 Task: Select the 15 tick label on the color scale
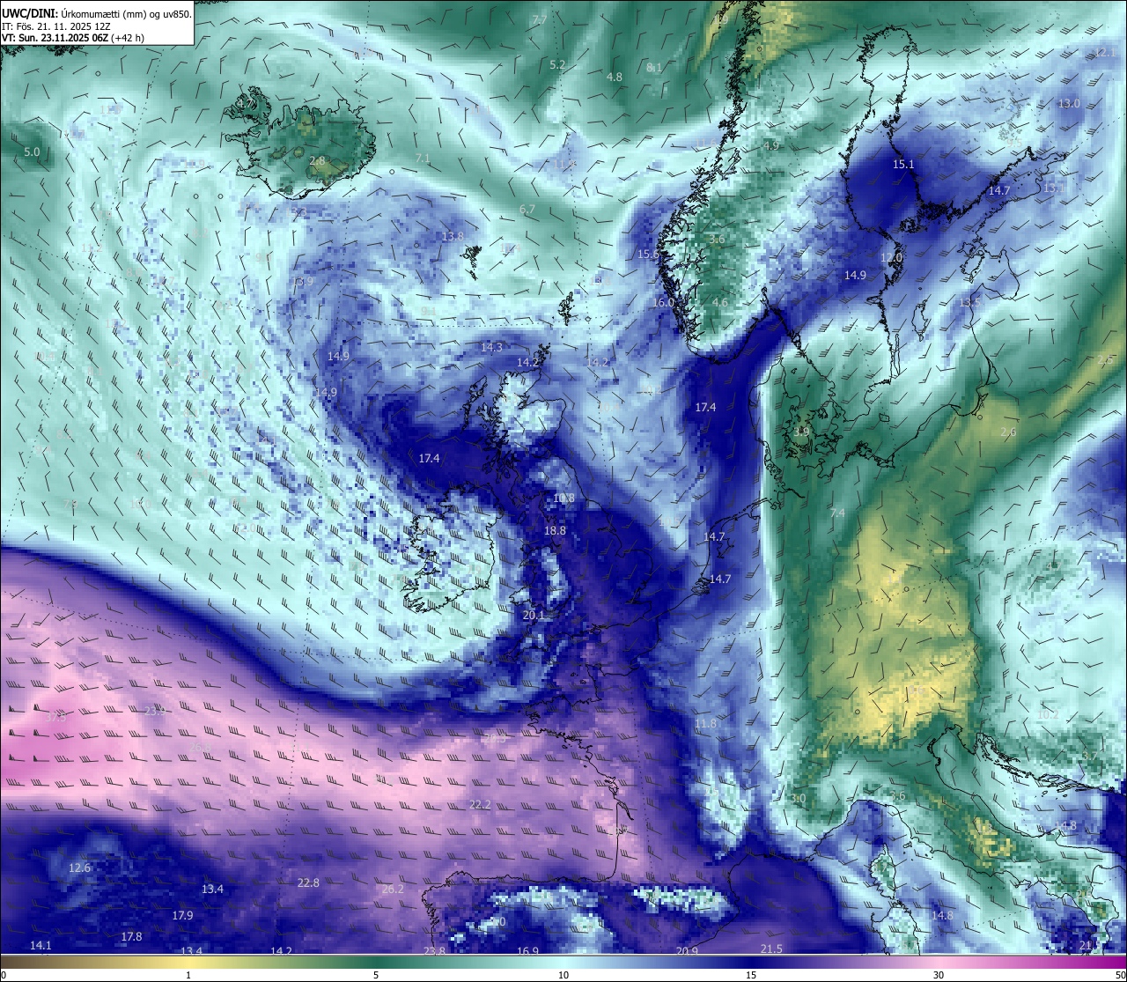point(751,975)
